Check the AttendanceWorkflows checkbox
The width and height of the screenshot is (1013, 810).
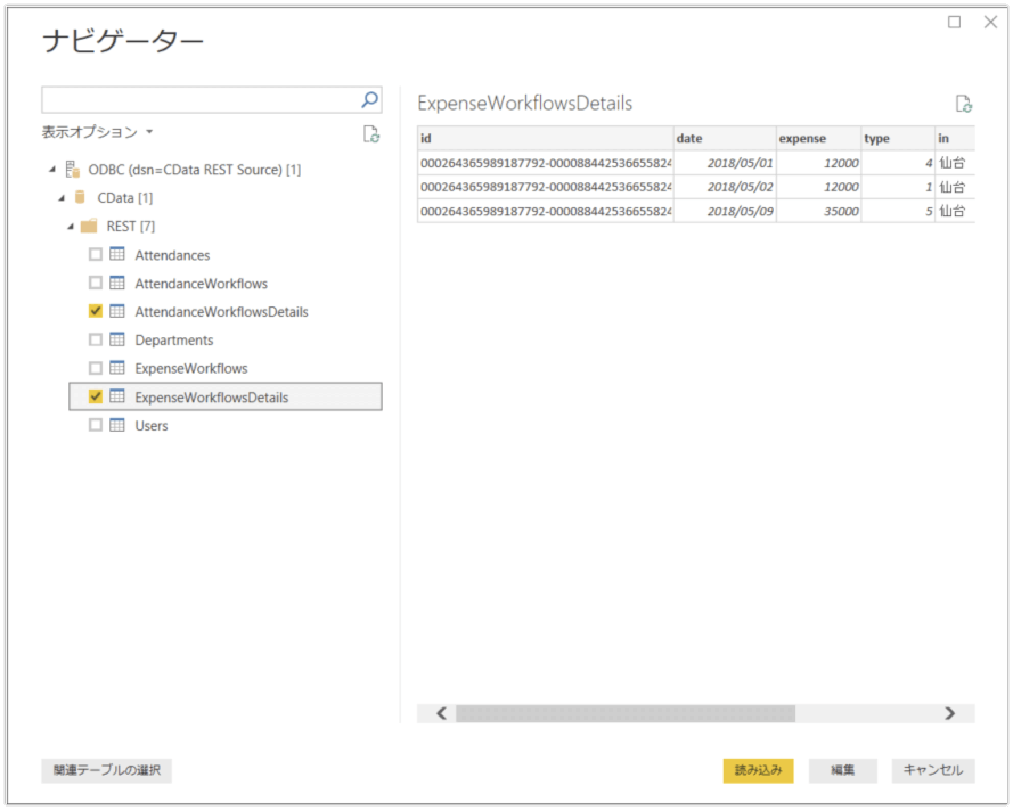(96, 283)
